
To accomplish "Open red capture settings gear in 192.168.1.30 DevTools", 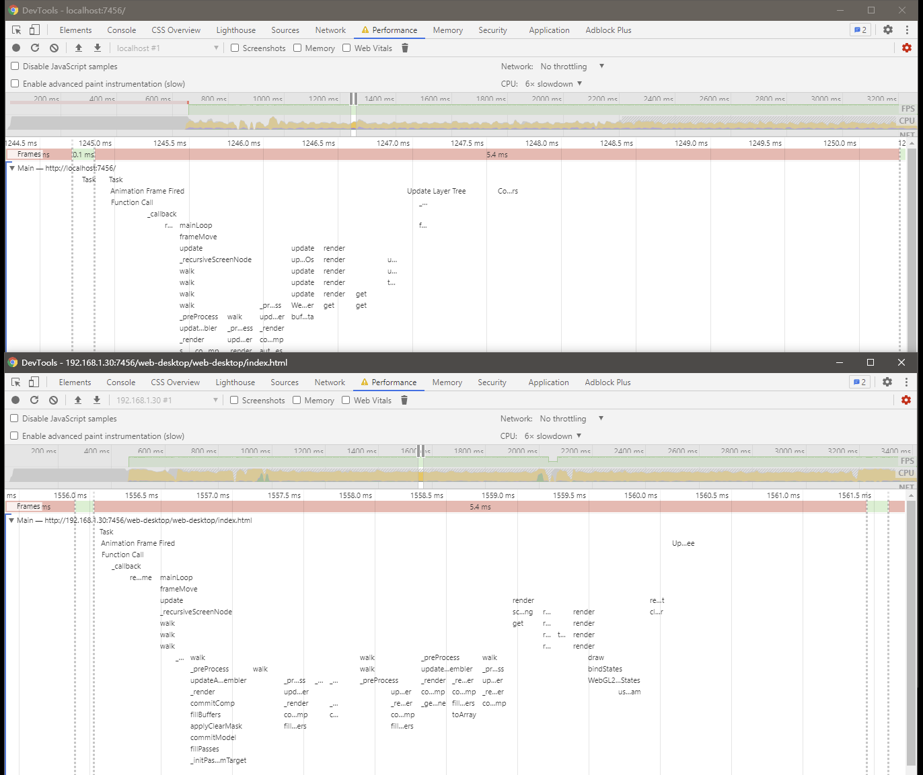I will [x=906, y=400].
